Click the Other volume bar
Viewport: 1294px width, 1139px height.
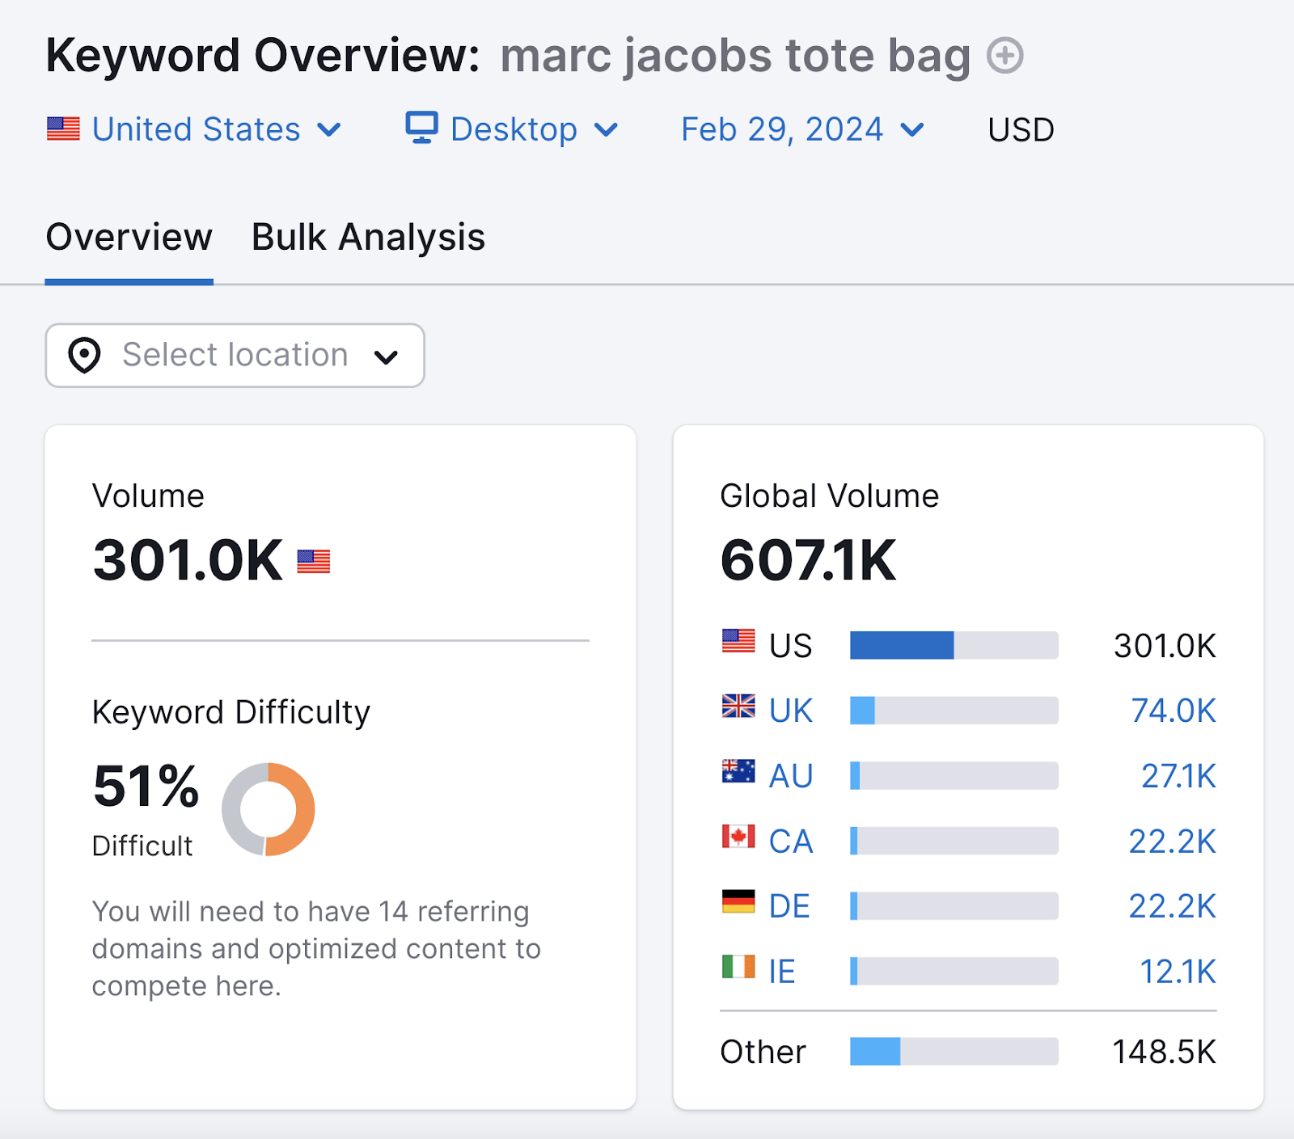click(954, 1052)
